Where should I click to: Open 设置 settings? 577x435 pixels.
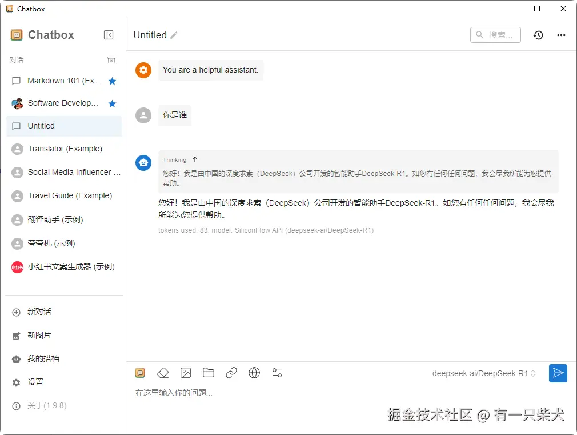(x=65, y=382)
